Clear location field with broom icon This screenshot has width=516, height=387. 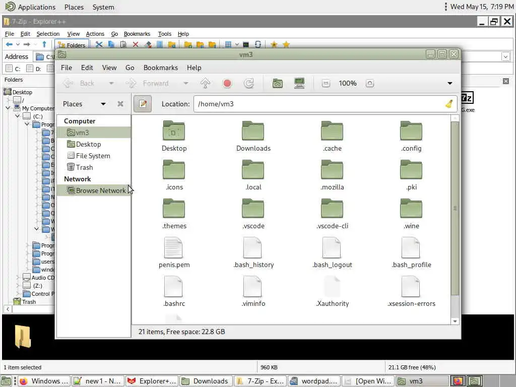[449, 104]
